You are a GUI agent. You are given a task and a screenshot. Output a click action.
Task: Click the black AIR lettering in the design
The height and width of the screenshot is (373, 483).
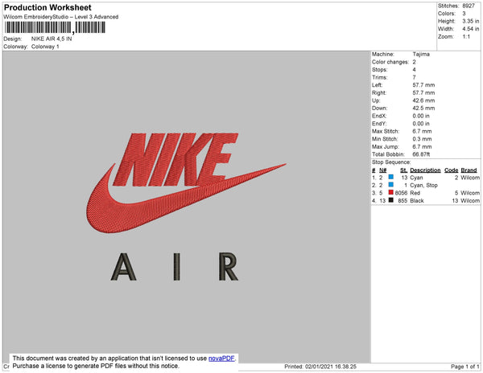175,267
